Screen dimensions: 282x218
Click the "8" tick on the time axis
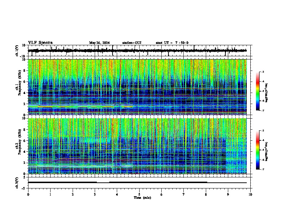point(206,194)
